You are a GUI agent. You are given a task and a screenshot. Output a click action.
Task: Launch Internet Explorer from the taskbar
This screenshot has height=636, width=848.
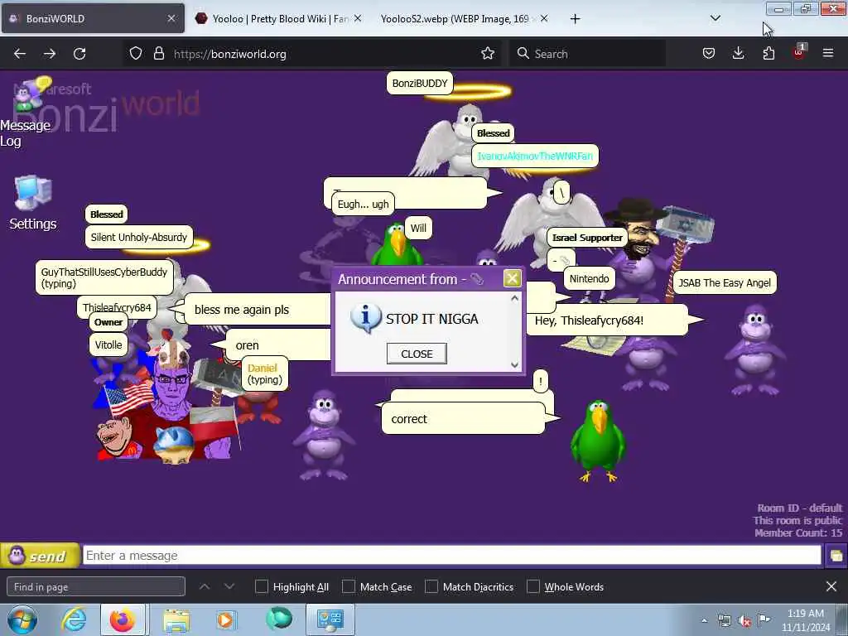tap(74, 619)
